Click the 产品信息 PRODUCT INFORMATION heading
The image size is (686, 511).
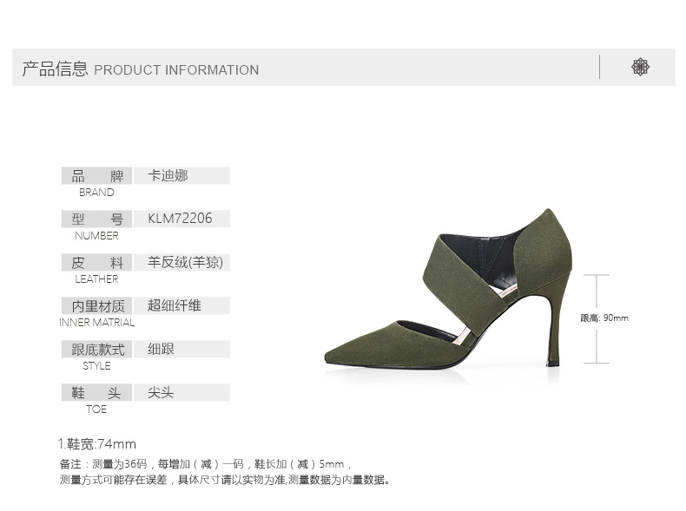[x=141, y=69]
